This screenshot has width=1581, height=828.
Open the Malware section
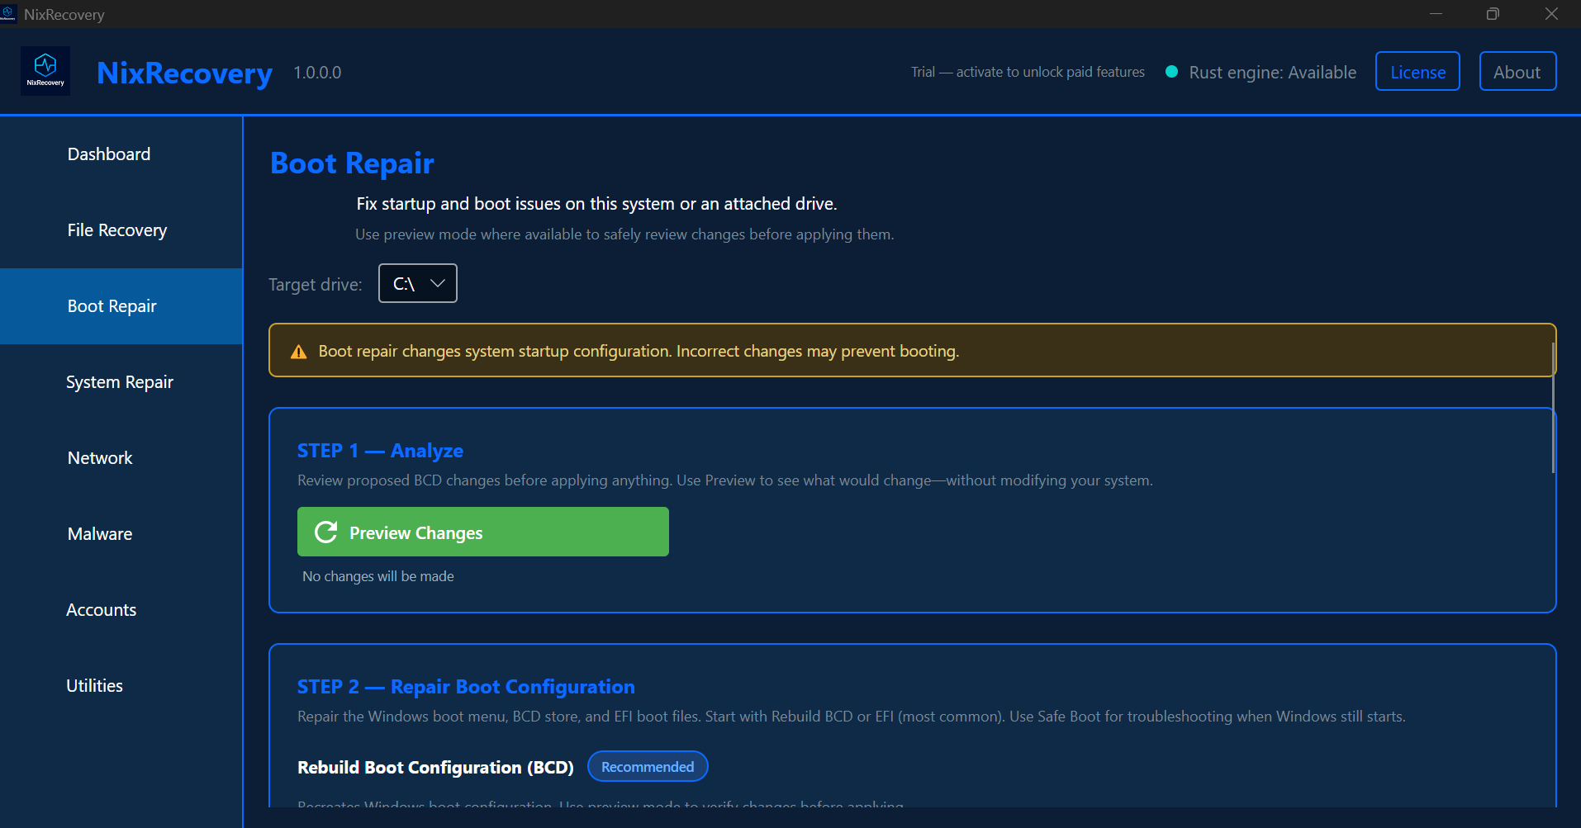point(121,534)
